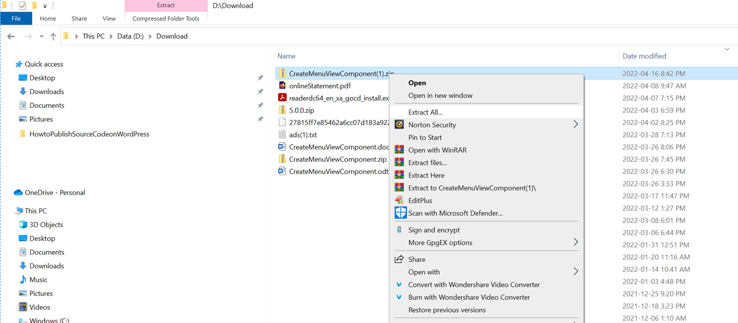Click the onlineStatement.pdf file icon
The height and width of the screenshot is (323, 738).
[x=282, y=86]
